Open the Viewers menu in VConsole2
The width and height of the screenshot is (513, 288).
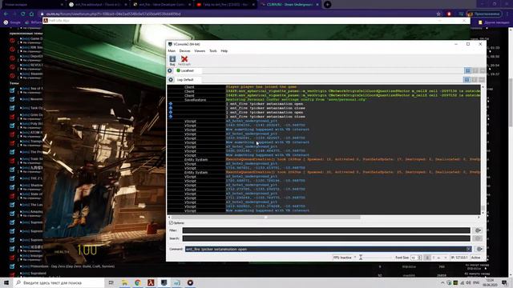pyautogui.click(x=200, y=51)
